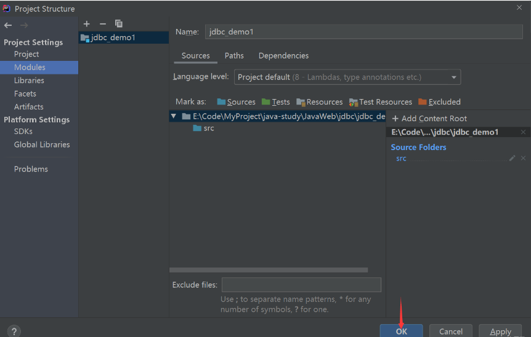Open the help question mark icon

point(14,331)
